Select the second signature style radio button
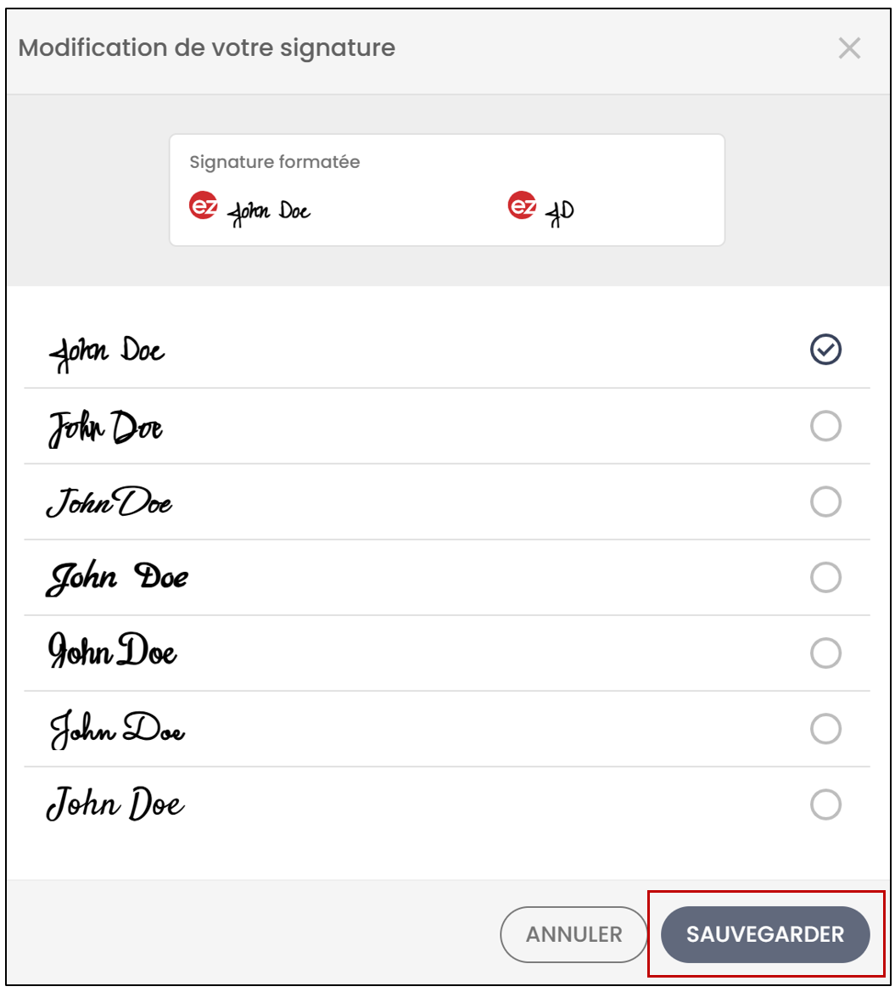The width and height of the screenshot is (895, 992). (x=825, y=426)
